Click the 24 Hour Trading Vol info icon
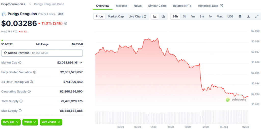 31,82
